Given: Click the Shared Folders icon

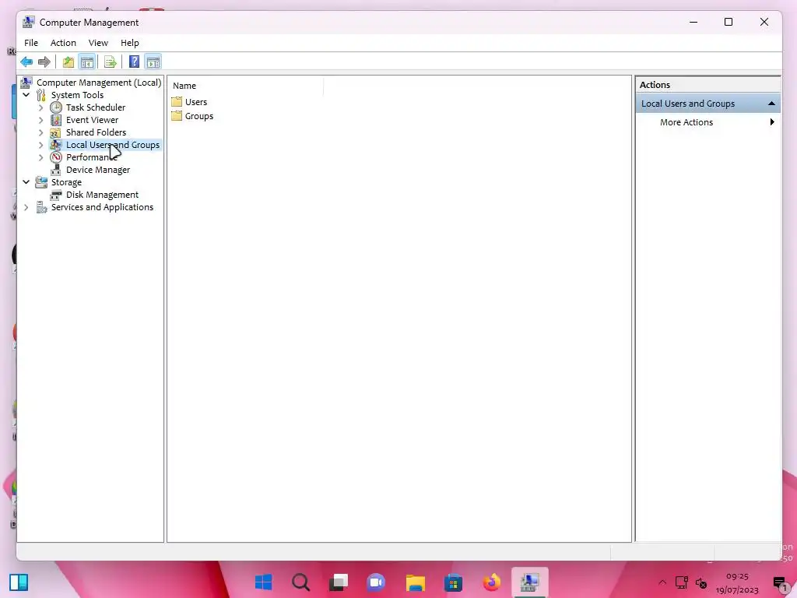Looking at the screenshot, I should pos(56,132).
